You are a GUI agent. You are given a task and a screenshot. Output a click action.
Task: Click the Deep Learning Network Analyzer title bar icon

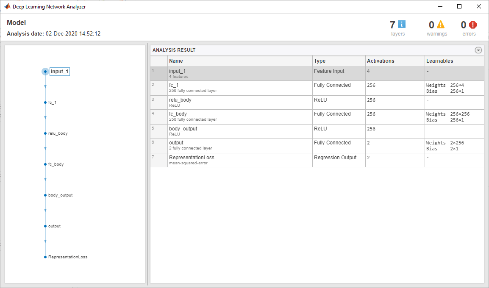[x=6, y=6]
